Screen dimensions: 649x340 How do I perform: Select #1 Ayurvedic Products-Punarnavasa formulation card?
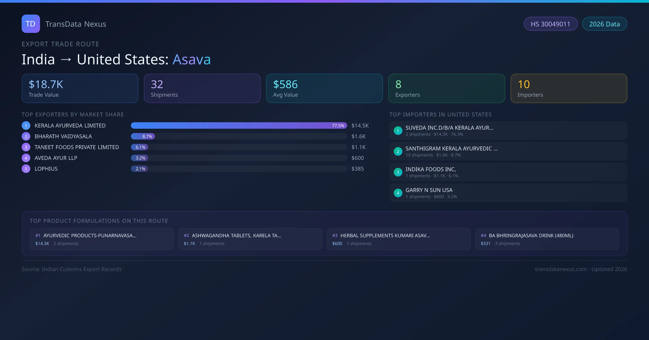(x=102, y=239)
